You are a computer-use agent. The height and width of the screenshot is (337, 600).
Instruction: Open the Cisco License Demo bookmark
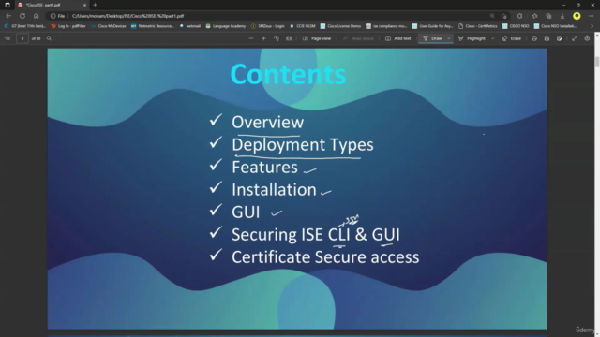340,26
